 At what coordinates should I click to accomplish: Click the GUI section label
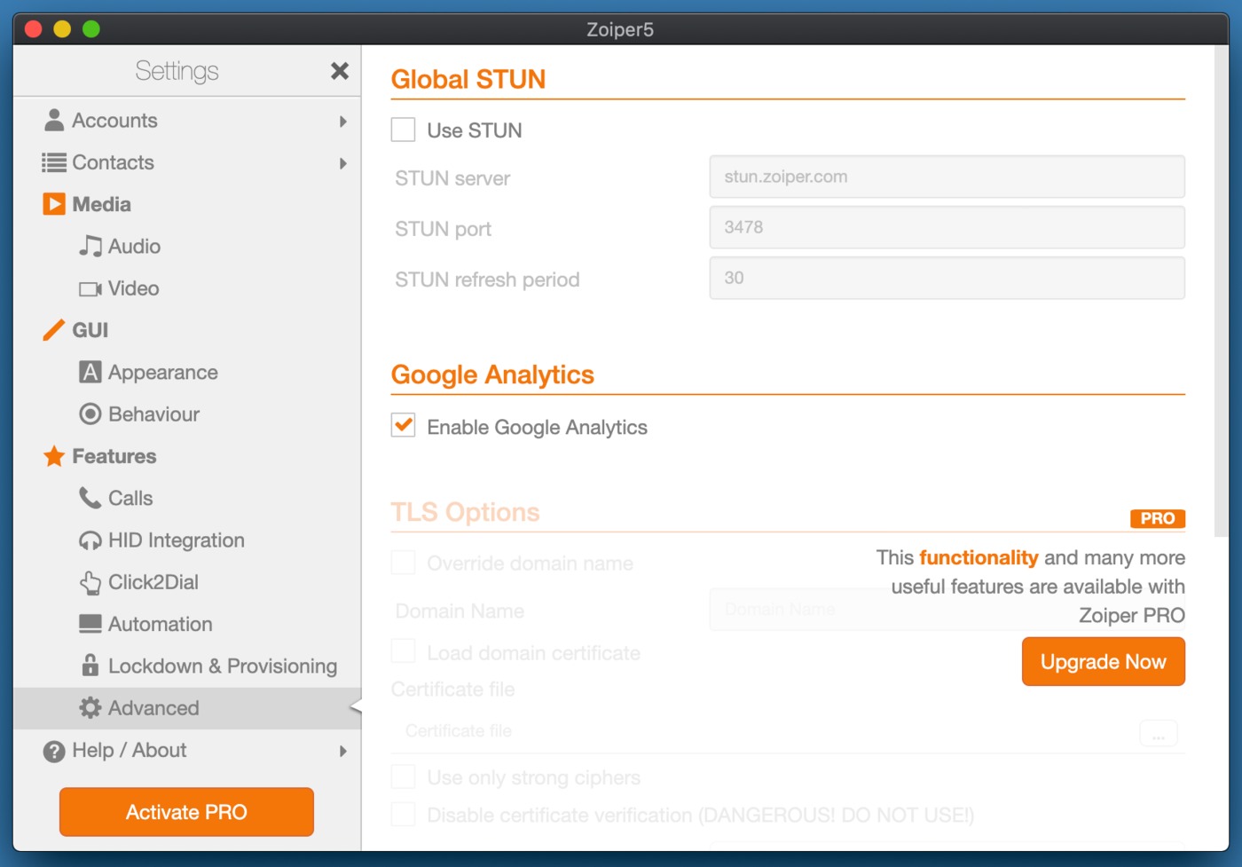tap(90, 330)
